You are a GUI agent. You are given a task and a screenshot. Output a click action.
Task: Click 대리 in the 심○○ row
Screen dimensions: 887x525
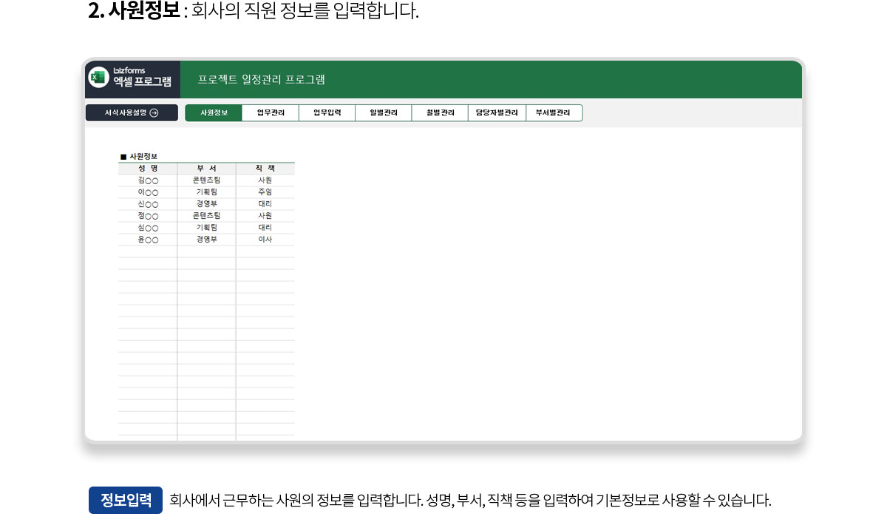point(265,228)
